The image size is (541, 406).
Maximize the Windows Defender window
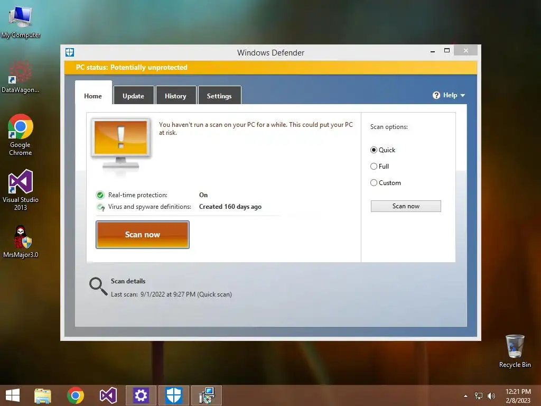click(x=447, y=50)
